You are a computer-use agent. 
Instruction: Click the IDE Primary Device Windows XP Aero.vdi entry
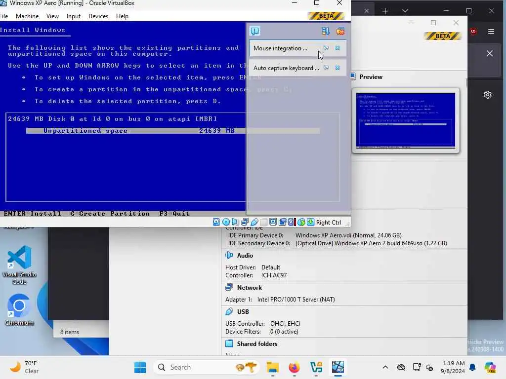point(348,235)
